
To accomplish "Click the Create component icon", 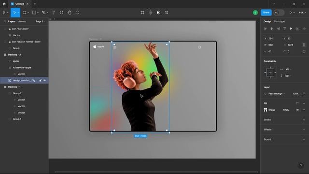I will tap(150, 13).
